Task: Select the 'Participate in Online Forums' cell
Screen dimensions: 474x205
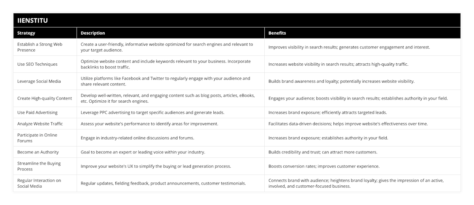Action: tap(37, 138)
